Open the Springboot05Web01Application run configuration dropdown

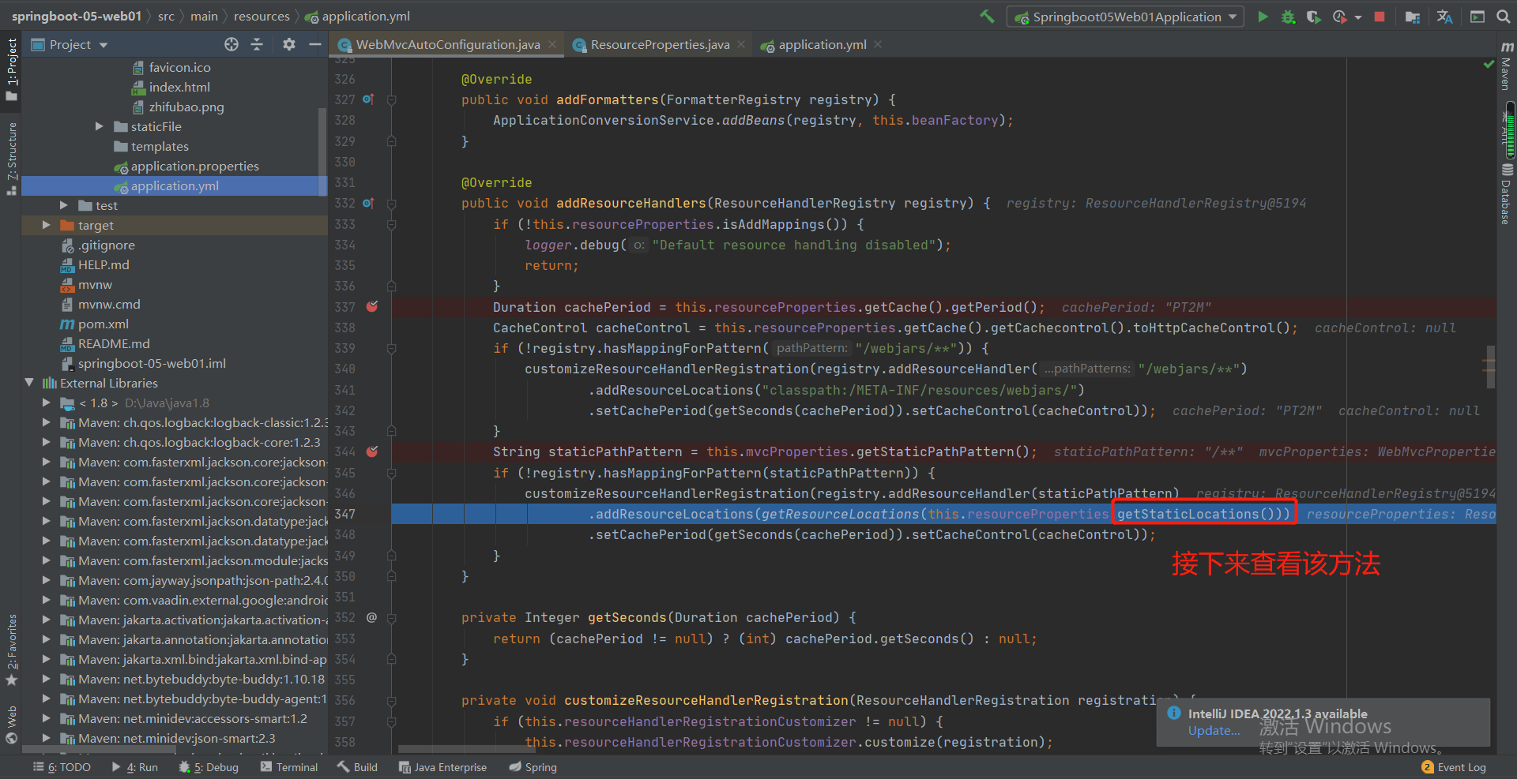tap(1125, 17)
